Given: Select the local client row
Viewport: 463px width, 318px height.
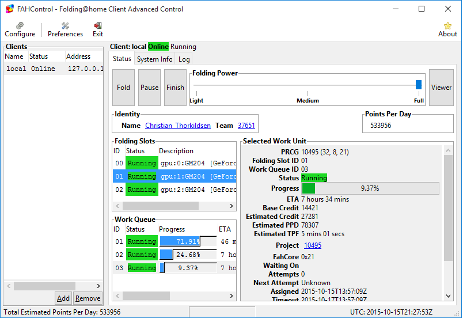Looking at the screenshot, I should 54,69.
